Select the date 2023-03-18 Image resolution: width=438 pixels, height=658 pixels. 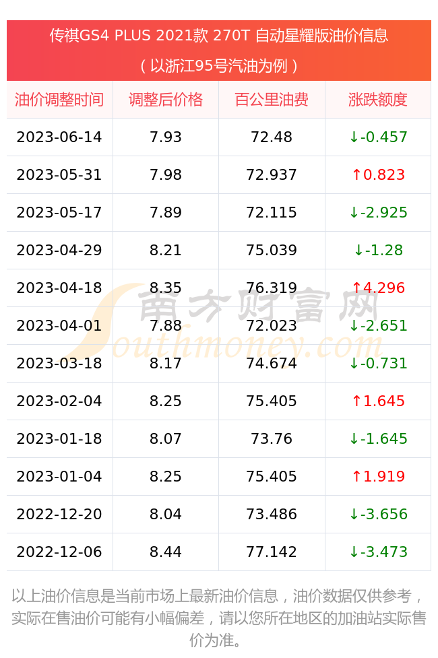coord(59,364)
